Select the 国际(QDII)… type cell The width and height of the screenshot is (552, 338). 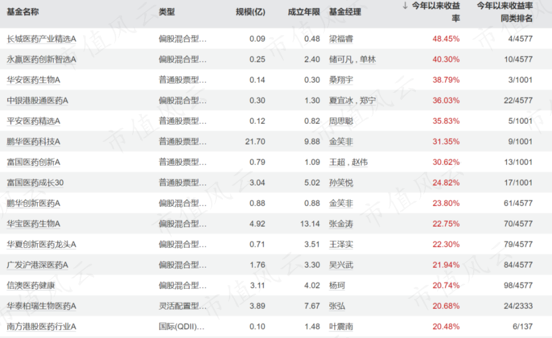(181, 327)
